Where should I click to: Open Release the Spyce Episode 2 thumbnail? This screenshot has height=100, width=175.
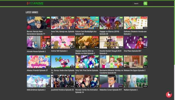(x=136, y=62)
